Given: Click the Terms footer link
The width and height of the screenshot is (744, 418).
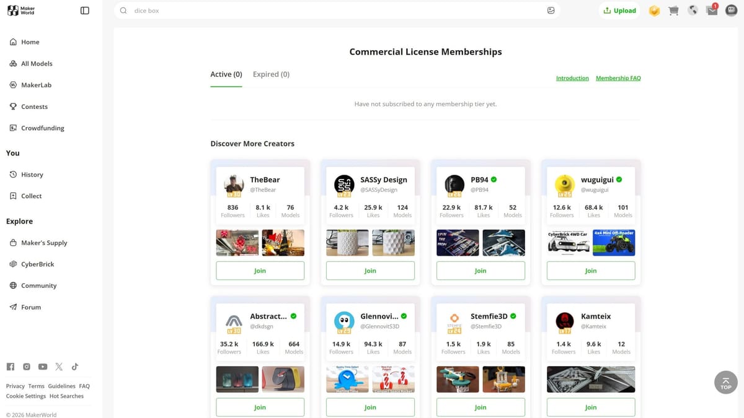Looking at the screenshot, I should click(36, 386).
